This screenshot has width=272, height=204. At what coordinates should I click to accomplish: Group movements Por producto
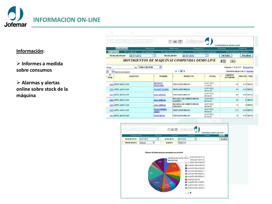(130, 52)
